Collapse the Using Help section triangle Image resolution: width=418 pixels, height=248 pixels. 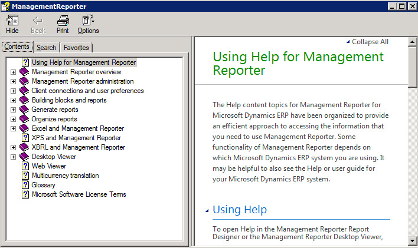pyautogui.click(x=207, y=211)
